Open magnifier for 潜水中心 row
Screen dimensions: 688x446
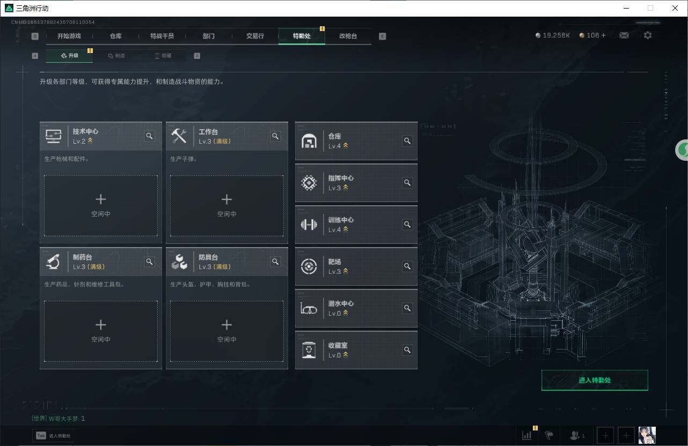(407, 308)
